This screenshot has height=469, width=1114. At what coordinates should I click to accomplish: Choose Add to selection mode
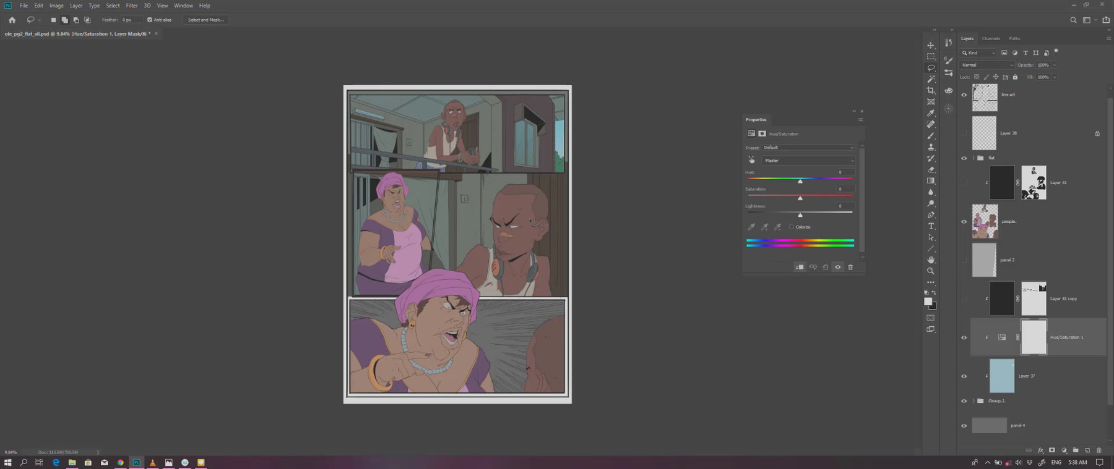coord(64,20)
